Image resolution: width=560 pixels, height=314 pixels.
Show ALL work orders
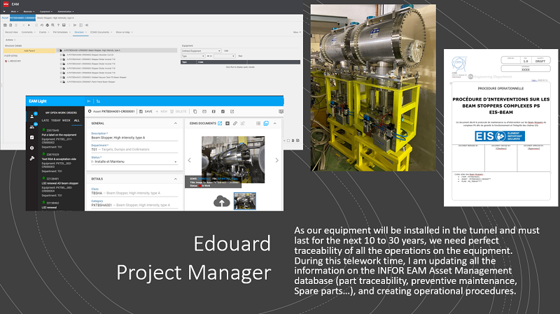pos(77,120)
